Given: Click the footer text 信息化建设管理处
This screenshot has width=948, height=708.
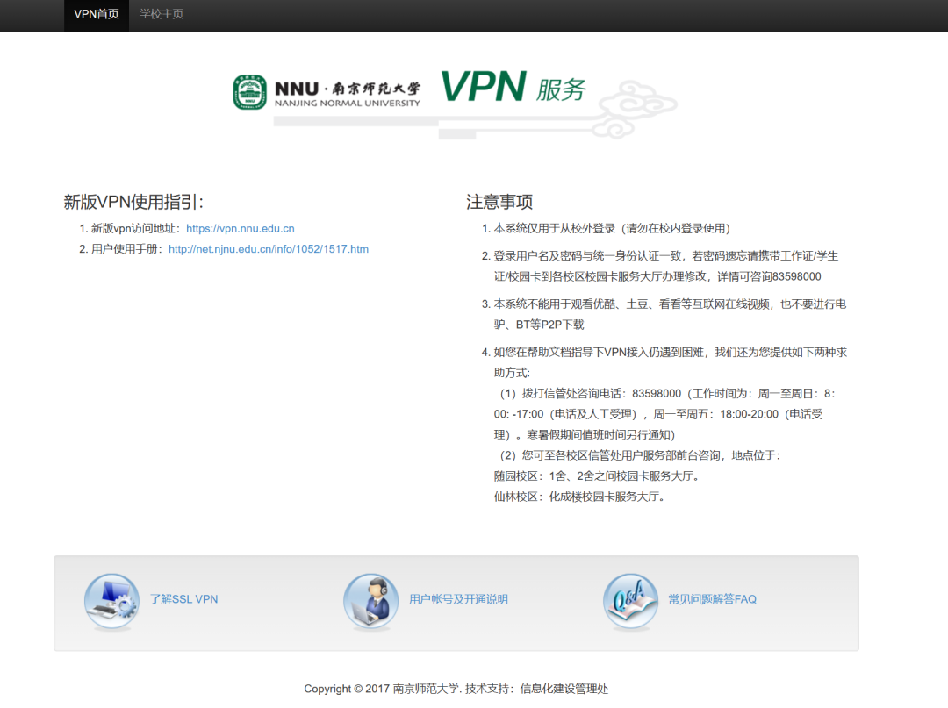Looking at the screenshot, I should point(564,689).
